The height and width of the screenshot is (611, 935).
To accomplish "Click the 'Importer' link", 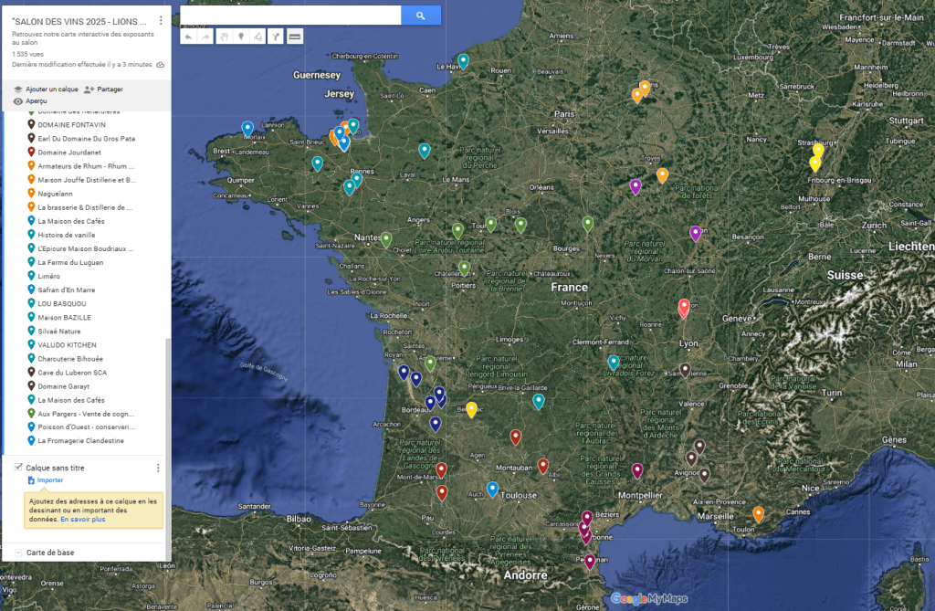I will (49, 479).
